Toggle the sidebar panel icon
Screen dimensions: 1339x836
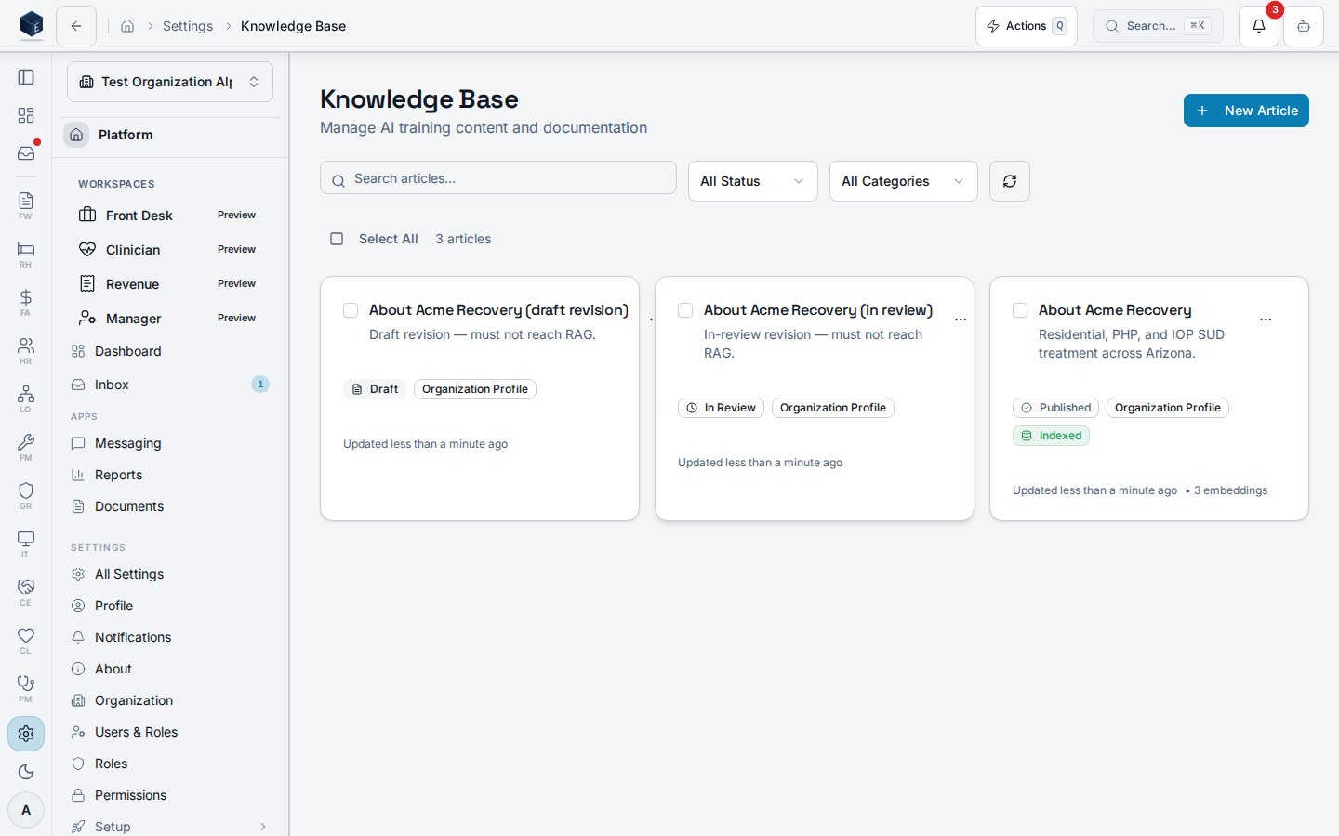(26, 77)
